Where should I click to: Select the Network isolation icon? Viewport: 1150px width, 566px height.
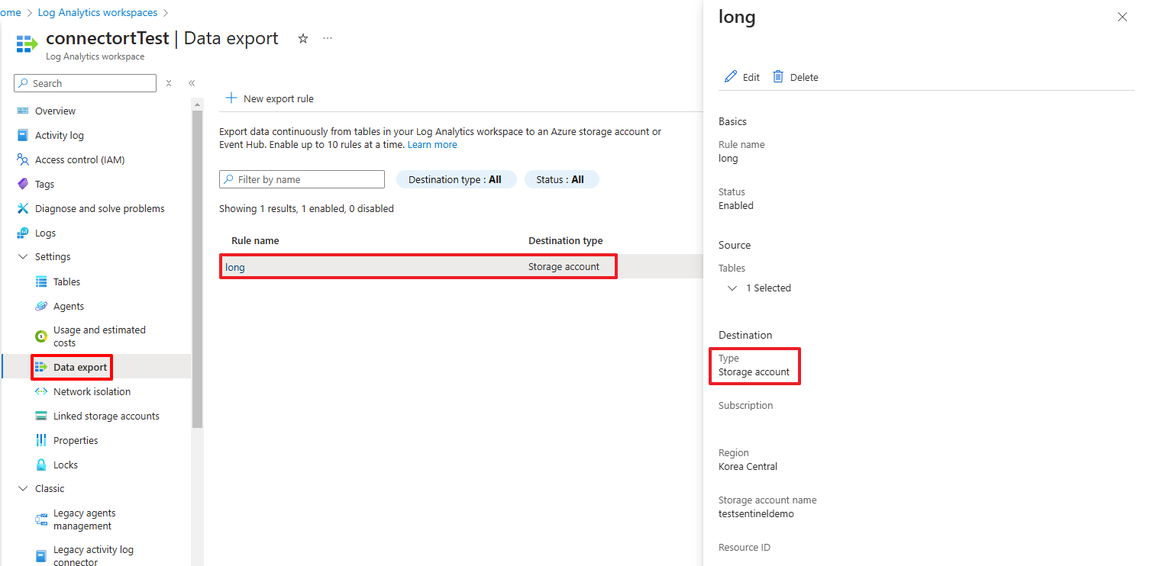(x=41, y=391)
